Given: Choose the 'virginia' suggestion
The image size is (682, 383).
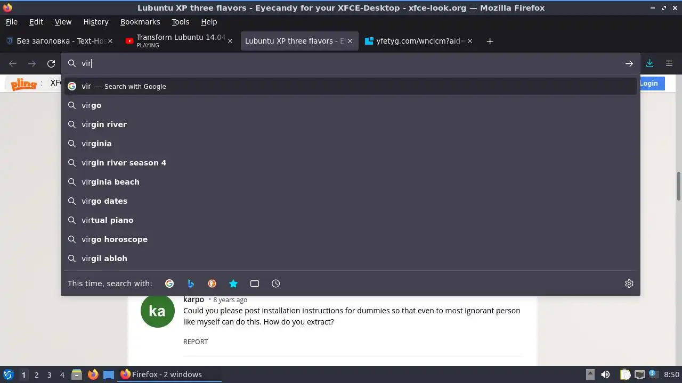Looking at the screenshot, I should pos(351,144).
